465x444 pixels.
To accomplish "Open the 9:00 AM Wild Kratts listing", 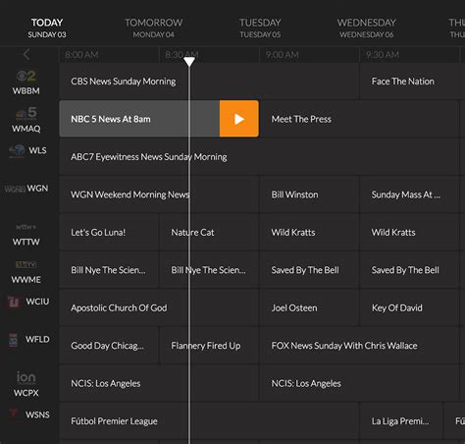I will 309,232.
